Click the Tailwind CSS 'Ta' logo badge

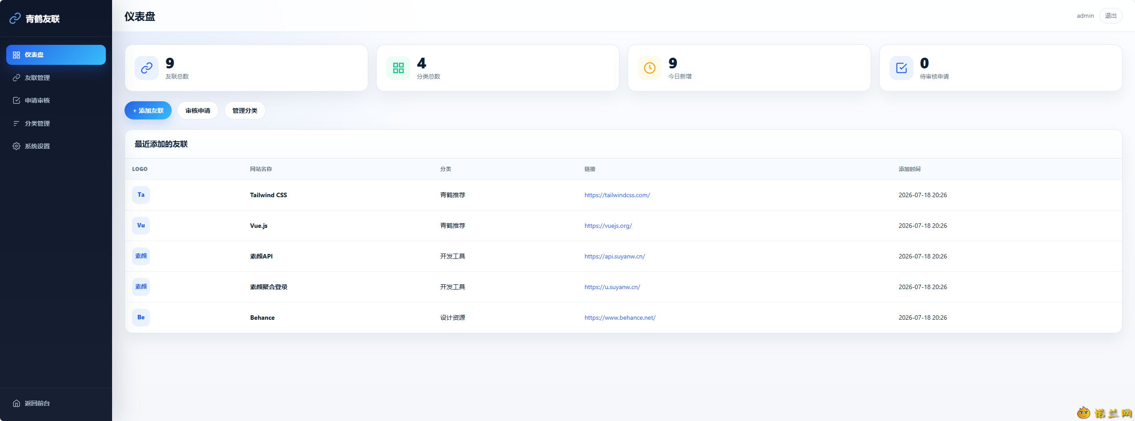(141, 195)
